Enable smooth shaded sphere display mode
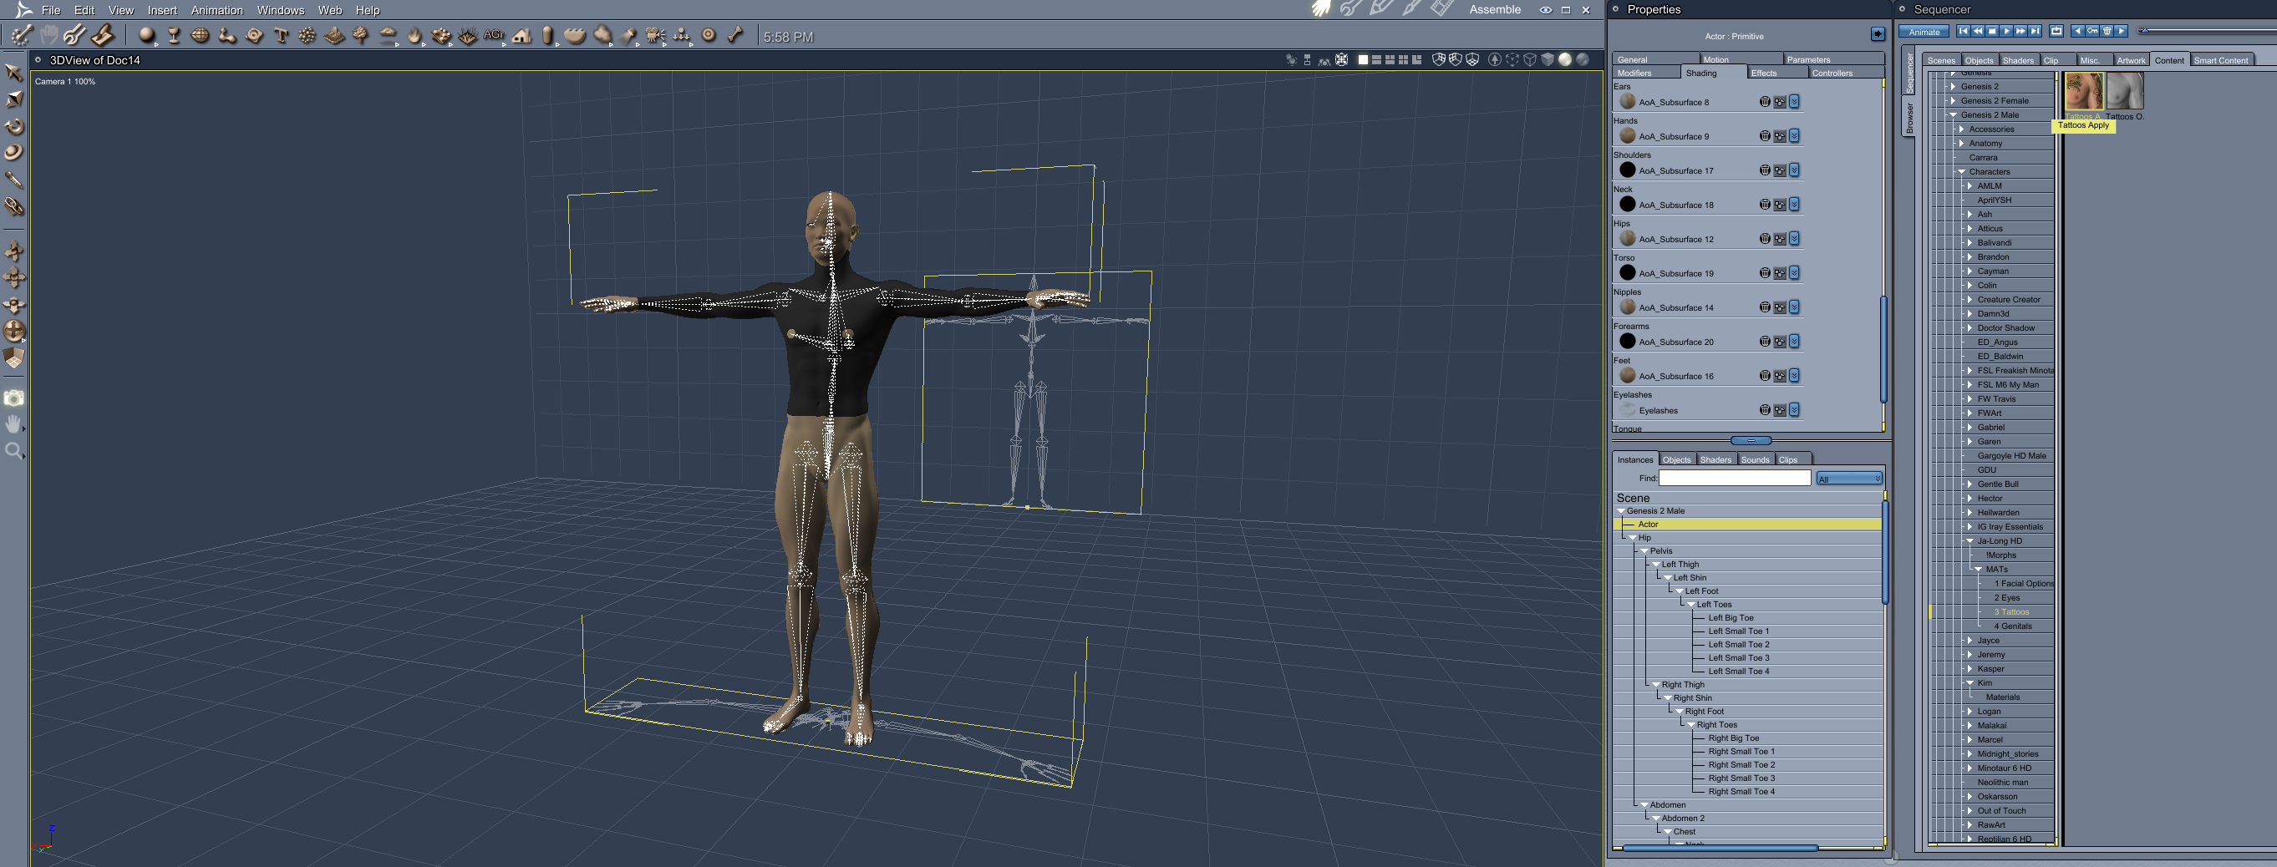Image resolution: width=2277 pixels, height=867 pixels. click(x=1564, y=59)
